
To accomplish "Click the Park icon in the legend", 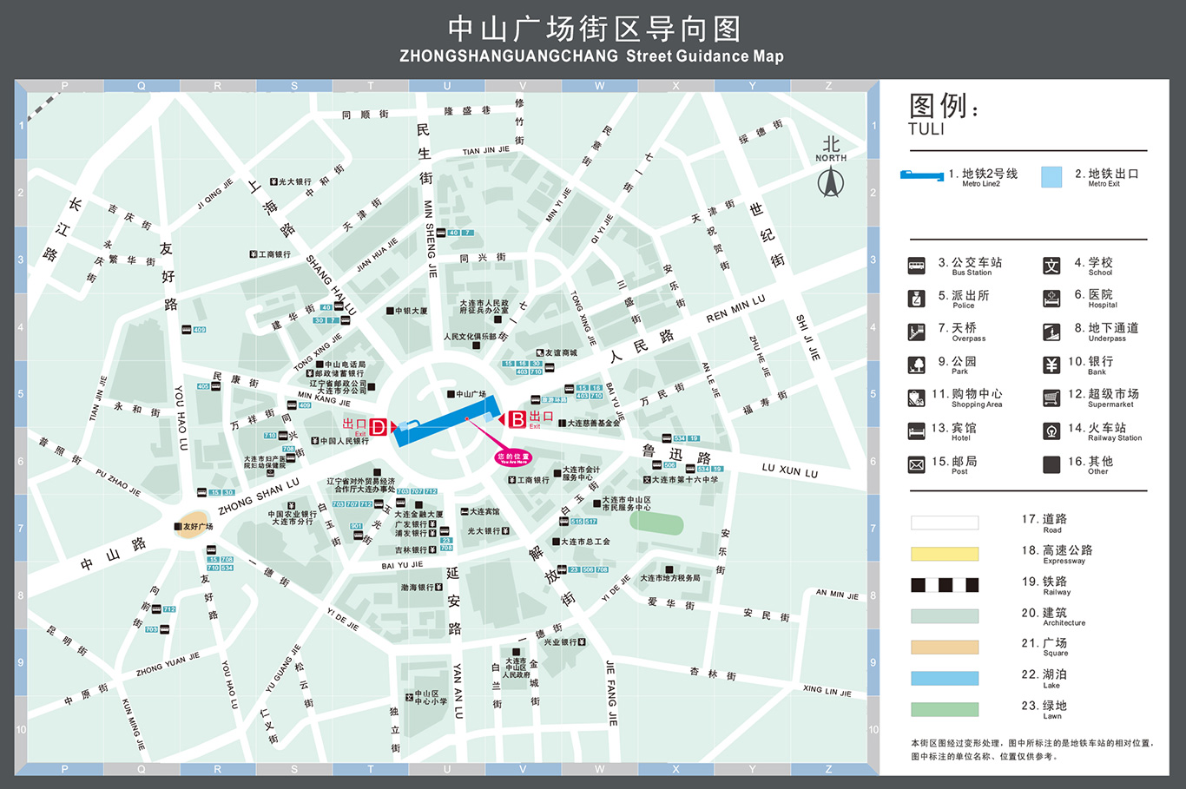I will [916, 365].
